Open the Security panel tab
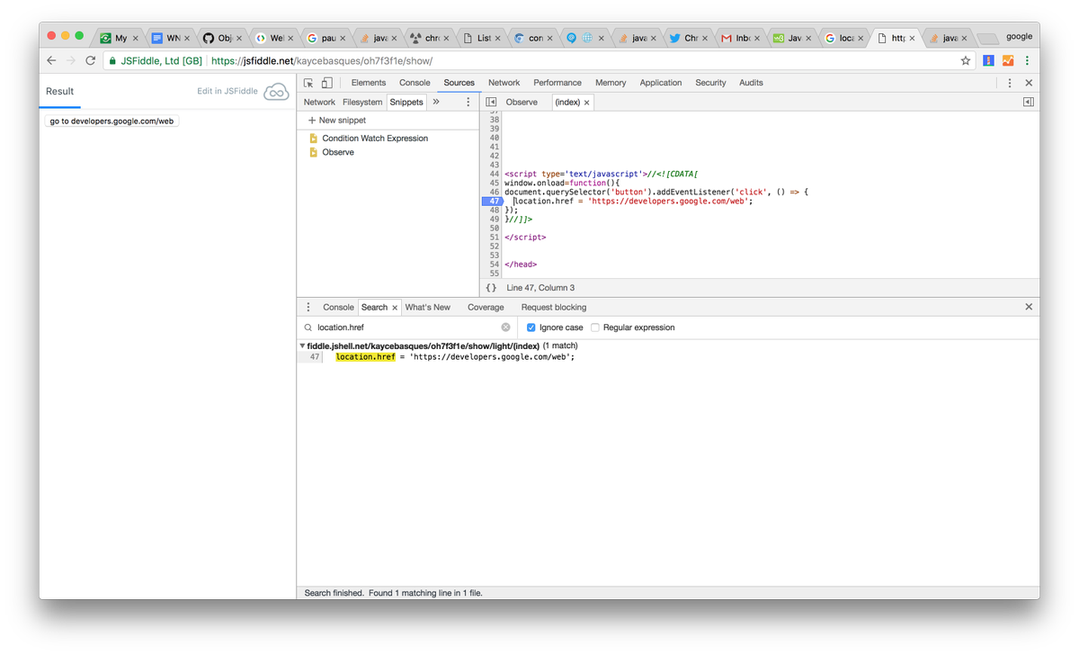Viewport: 1079px width, 655px height. (x=710, y=83)
